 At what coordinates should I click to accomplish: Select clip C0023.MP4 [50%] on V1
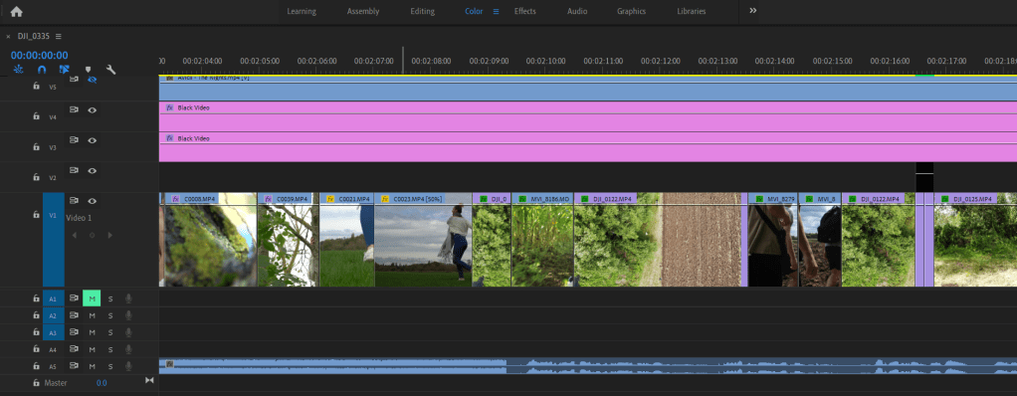(x=423, y=240)
